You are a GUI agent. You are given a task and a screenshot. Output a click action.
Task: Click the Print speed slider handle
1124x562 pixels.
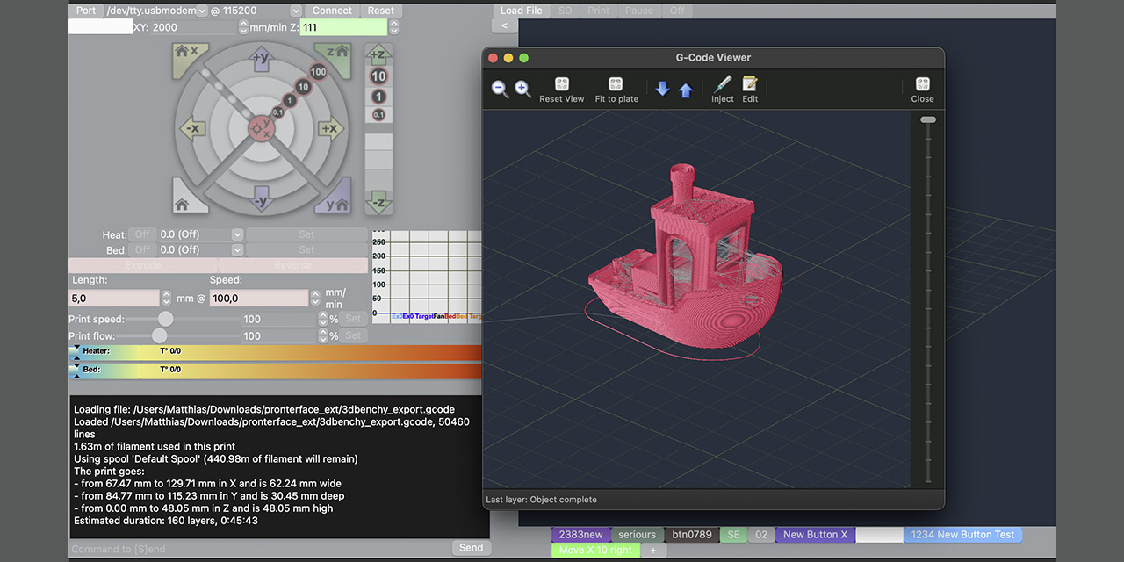coord(165,319)
